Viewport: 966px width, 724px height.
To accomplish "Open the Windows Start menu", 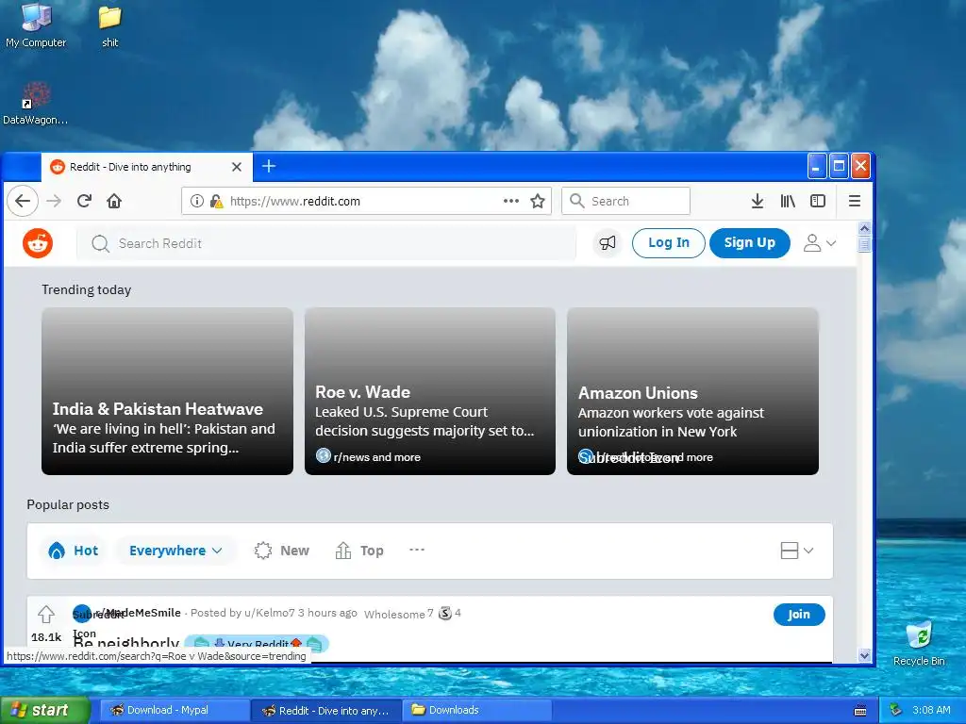I will coord(44,710).
